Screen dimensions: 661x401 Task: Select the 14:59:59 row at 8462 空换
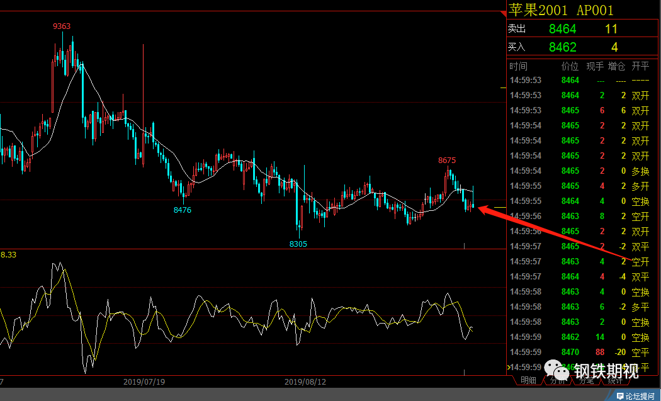click(x=580, y=337)
